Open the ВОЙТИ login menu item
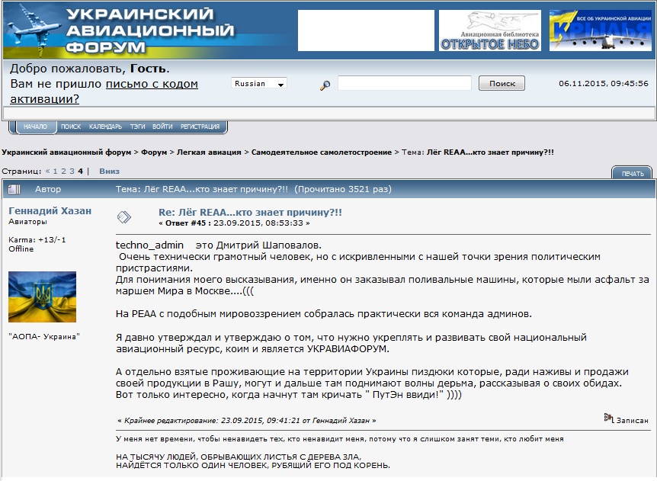Screen dimensions: 657x481 (162, 127)
